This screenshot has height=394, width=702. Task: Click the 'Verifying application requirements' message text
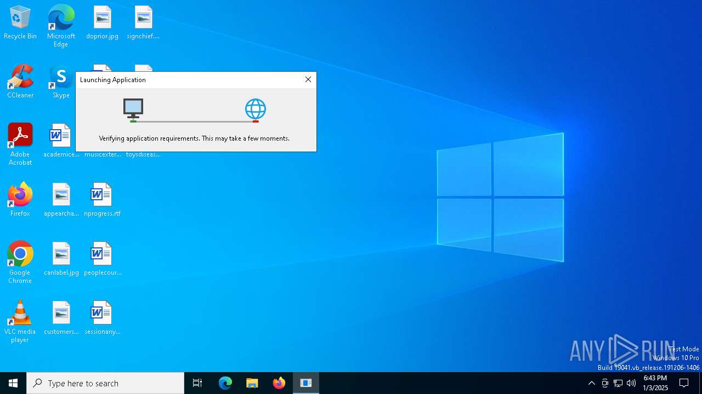[194, 138]
